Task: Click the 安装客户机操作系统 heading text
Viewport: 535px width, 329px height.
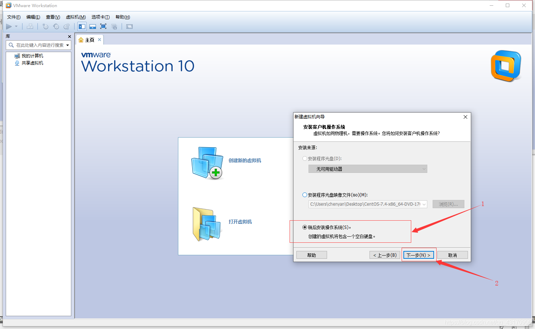Action: [324, 127]
